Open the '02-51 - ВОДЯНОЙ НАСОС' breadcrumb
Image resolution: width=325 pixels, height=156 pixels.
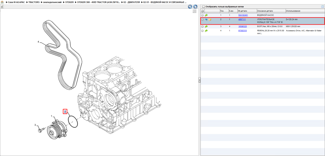click(x=164, y=2)
